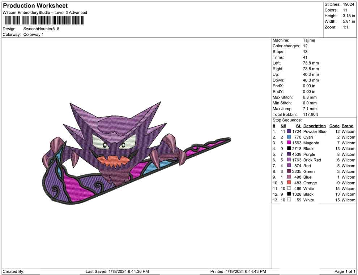Select the Colorway 1 value
The height and width of the screenshot is (275, 358).
tap(33, 35)
